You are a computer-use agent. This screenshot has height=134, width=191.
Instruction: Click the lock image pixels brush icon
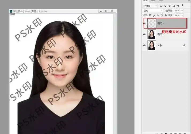pos(154,16)
